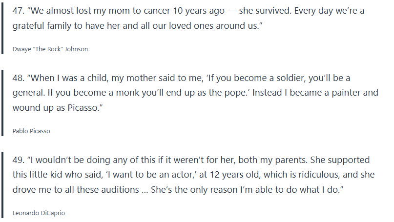Click the number 49 beginning the quote

[x=18, y=160]
